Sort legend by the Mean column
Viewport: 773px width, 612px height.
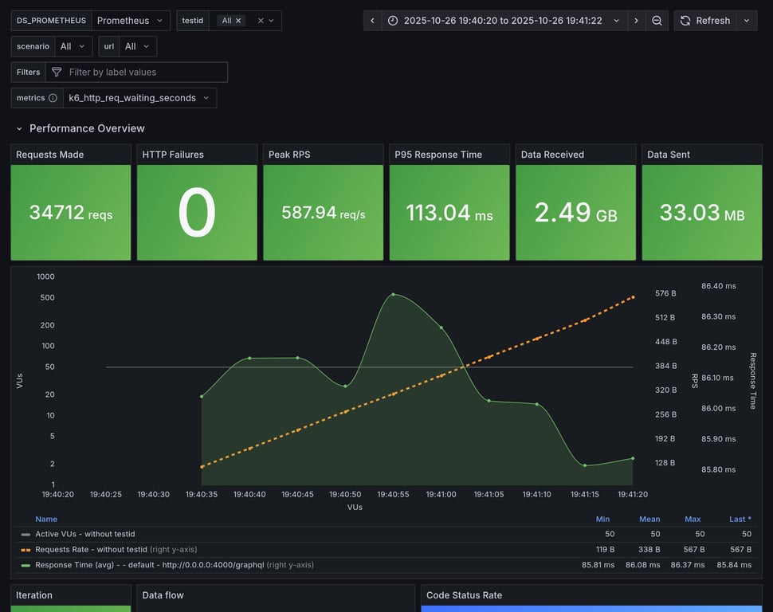tap(649, 519)
